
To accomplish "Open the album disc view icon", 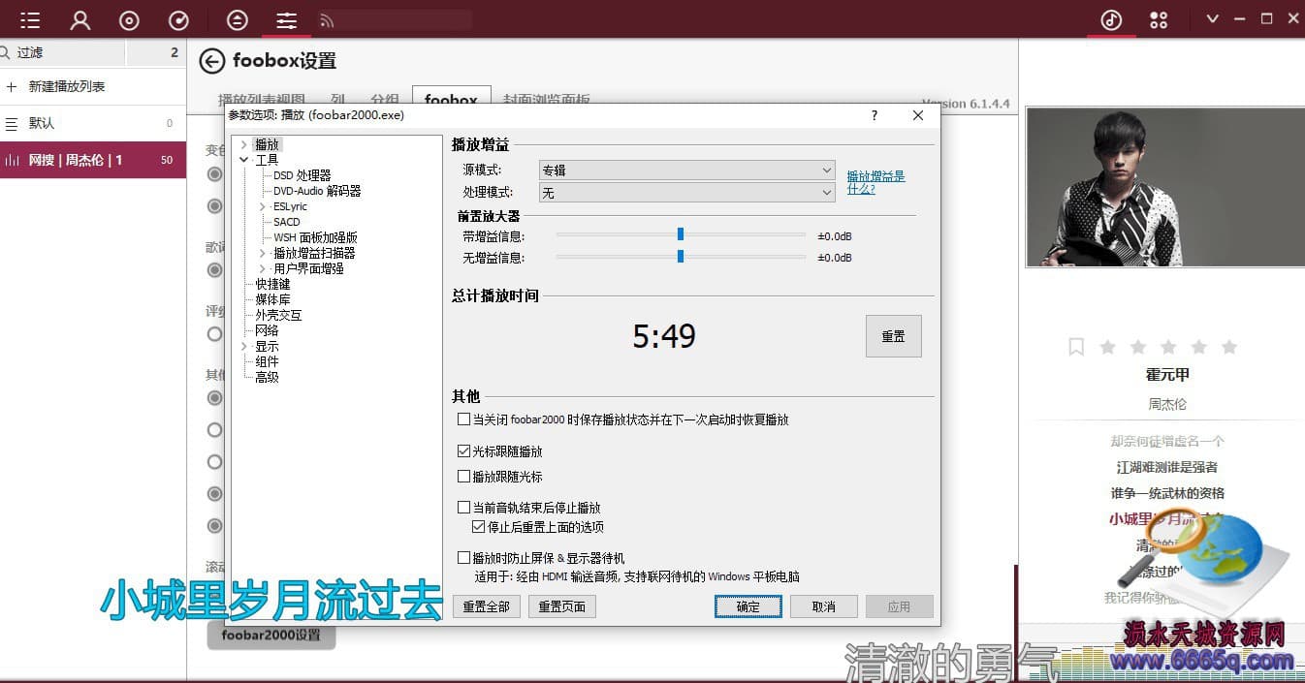I will coord(129,19).
